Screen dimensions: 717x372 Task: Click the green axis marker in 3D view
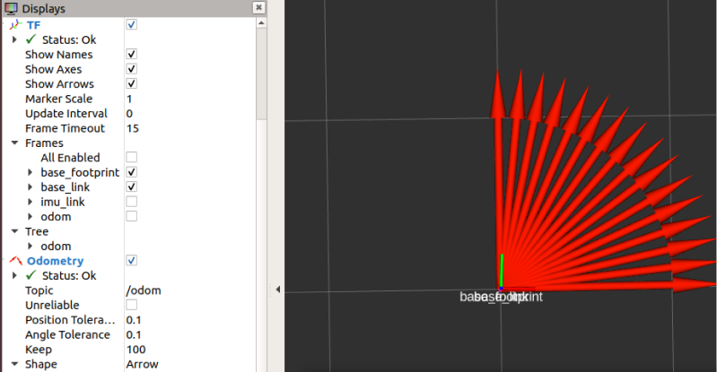point(502,270)
